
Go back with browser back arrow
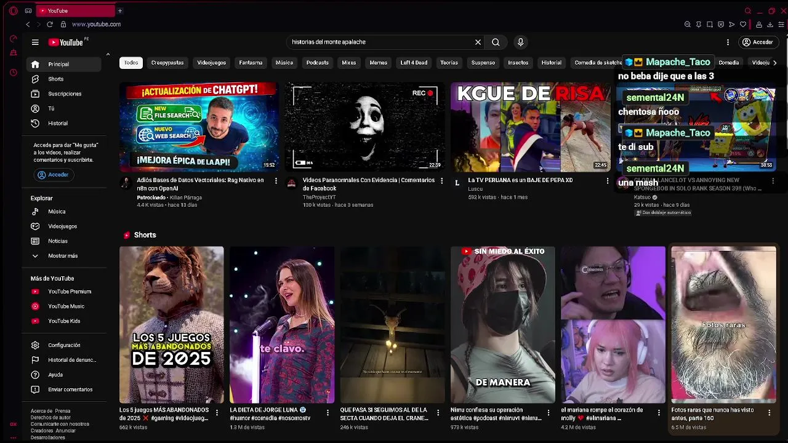coord(28,25)
